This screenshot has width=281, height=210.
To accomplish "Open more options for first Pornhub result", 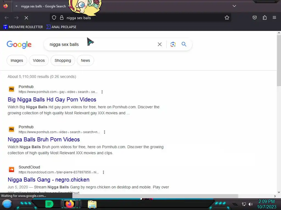I will click(x=102, y=92).
